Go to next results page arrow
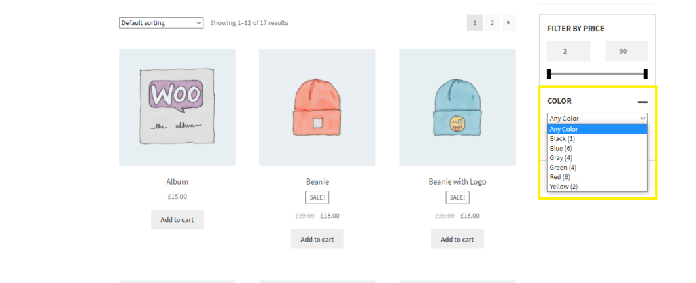This screenshot has height=283, width=696. (508, 23)
